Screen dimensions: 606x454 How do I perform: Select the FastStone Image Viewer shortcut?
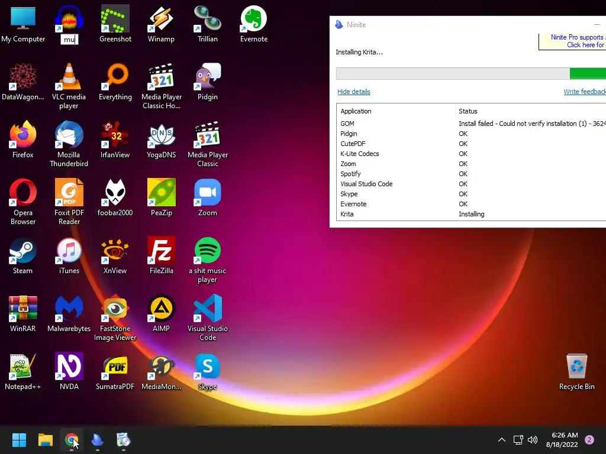click(x=115, y=318)
